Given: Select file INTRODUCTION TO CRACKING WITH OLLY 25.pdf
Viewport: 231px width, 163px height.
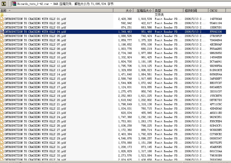Looking at the screenshot, I should pos(35,122).
